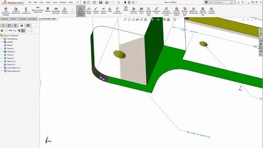Select the Size Dimension tool
Image resolution: width=263 pixels, height=148 pixels.
pos(26,11)
